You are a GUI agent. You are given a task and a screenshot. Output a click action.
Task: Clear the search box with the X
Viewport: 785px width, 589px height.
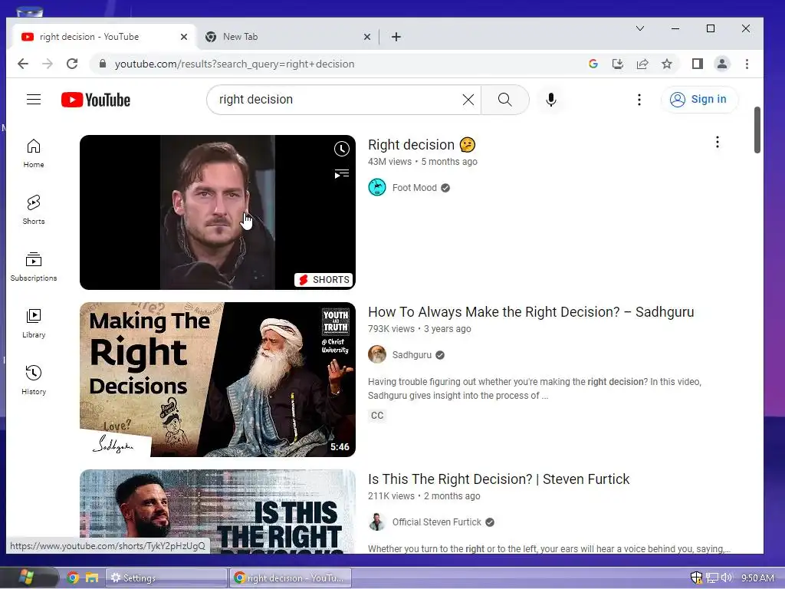tap(468, 100)
